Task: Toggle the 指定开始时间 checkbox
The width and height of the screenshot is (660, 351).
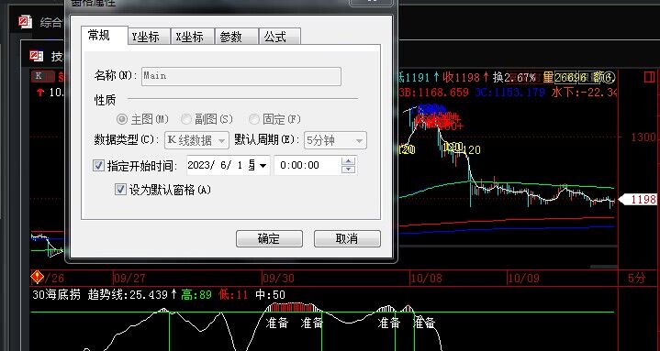Action: 98,165
